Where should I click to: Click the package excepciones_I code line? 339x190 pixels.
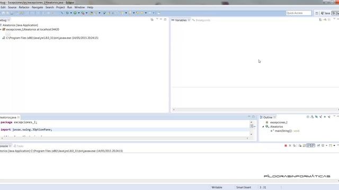click(19, 122)
